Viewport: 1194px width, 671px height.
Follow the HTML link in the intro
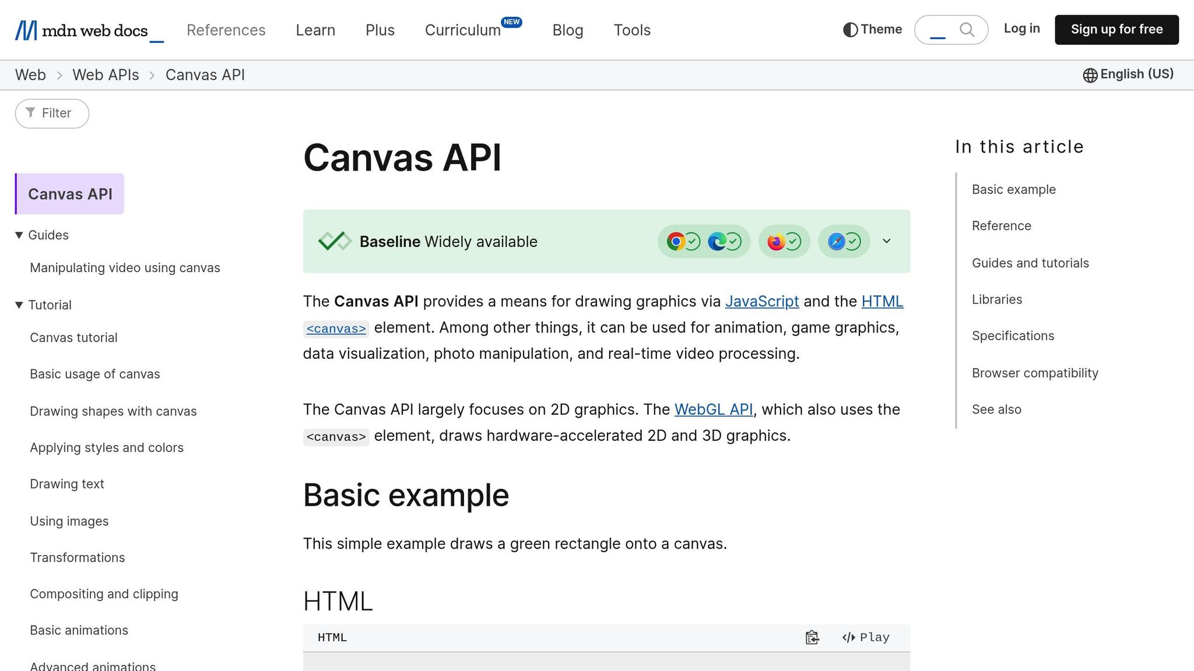coord(882,301)
